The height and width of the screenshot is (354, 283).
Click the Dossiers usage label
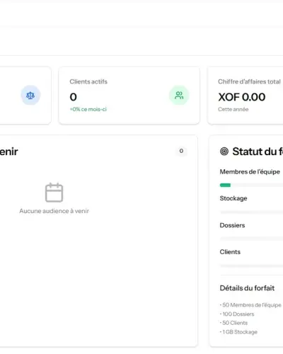coord(232,225)
